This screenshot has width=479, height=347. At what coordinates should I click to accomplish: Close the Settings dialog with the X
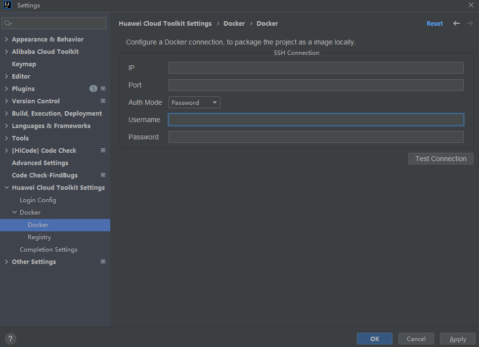[471, 5]
